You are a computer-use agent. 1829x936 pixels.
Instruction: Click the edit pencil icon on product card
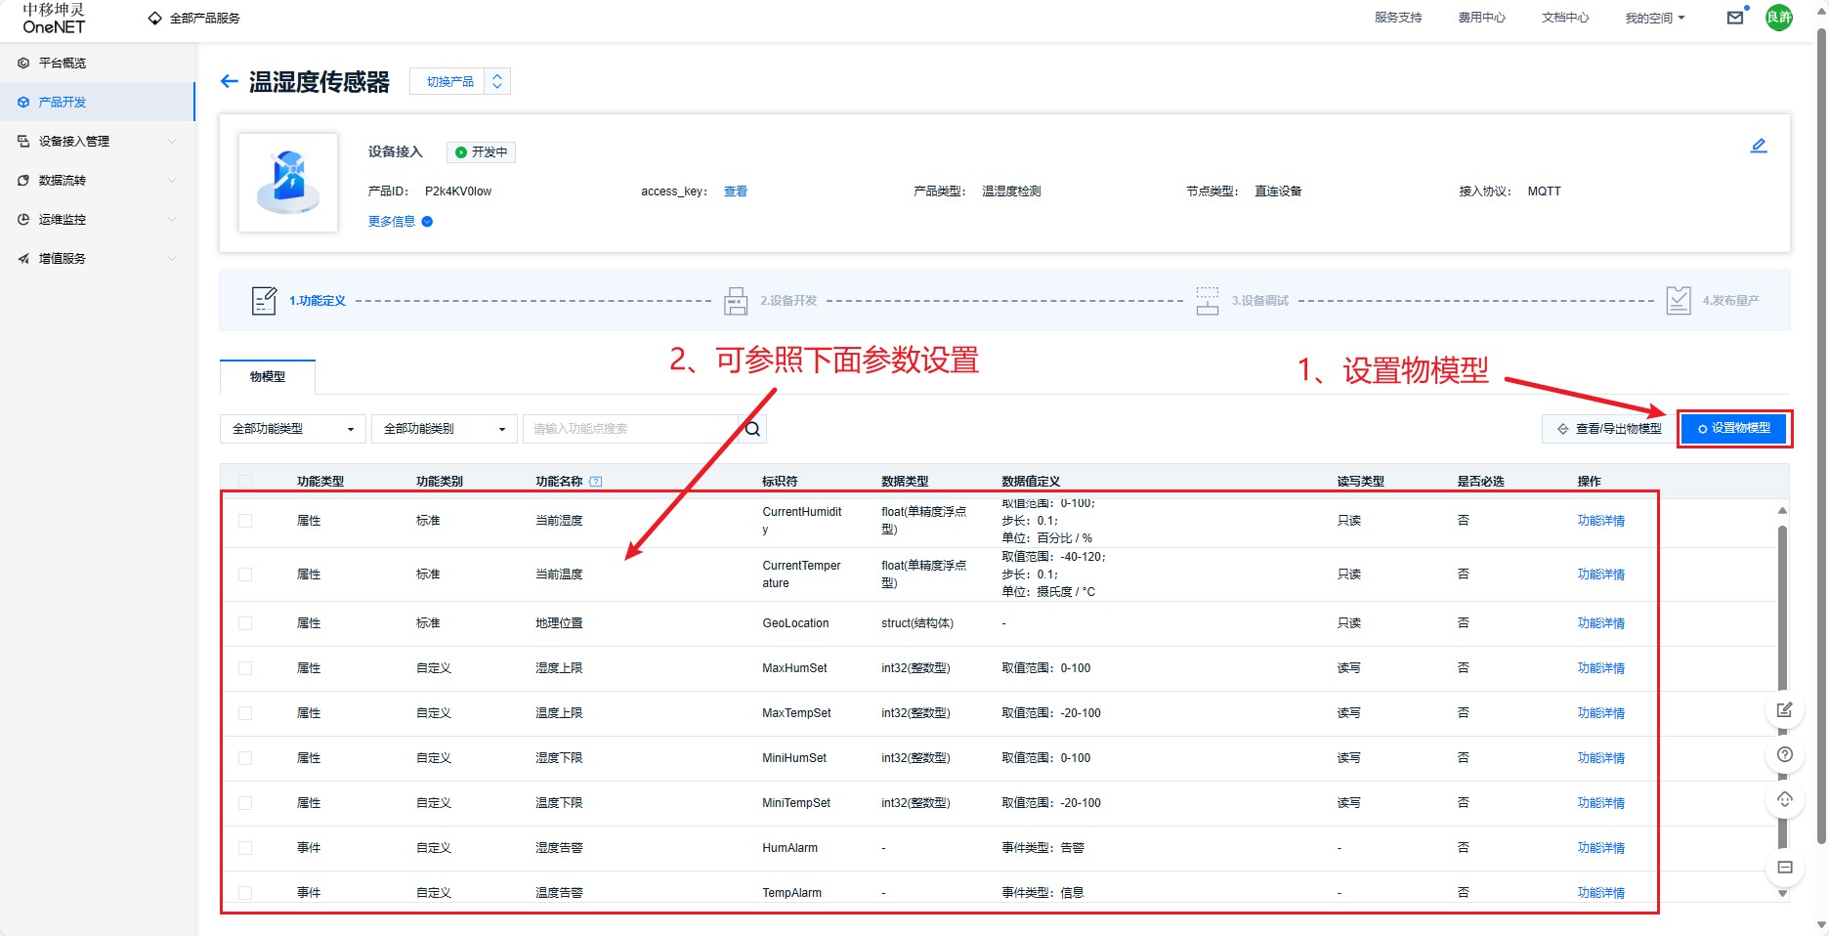click(1758, 146)
